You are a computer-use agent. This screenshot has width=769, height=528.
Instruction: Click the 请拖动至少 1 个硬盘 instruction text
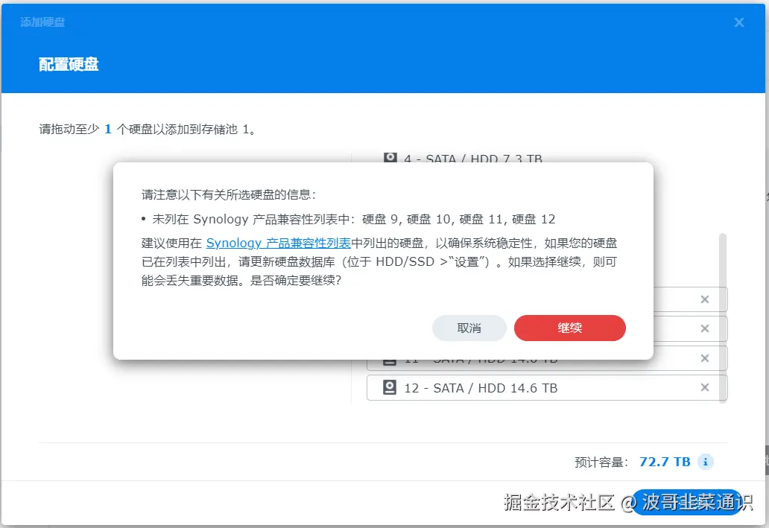tap(147, 130)
